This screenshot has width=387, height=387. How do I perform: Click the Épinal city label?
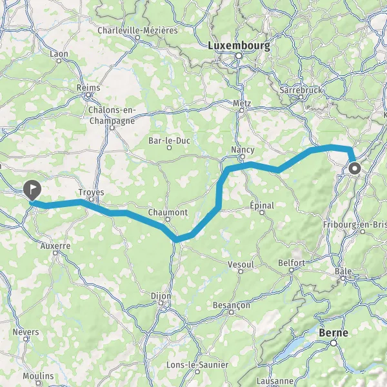(x=262, y=205)
